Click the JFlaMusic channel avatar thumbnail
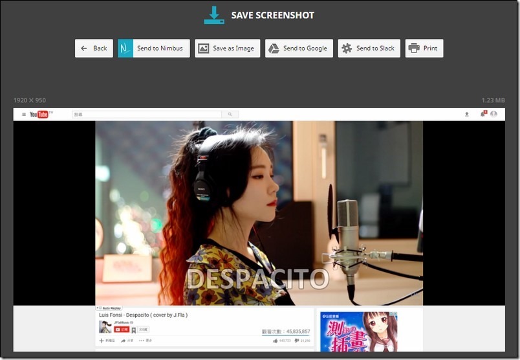 (x=105, y=327)
